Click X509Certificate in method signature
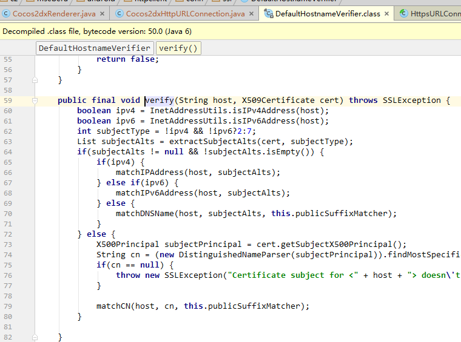 coord(278,100)
